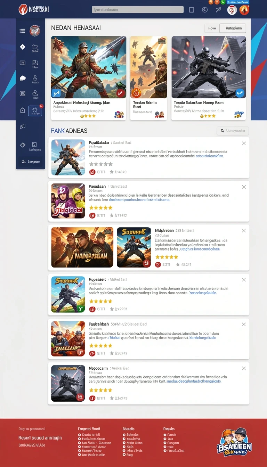Click blue link ending Rpaheeit description
This screenshot has width=267, height=467.
pyautogui.click(x=203, y=293)
